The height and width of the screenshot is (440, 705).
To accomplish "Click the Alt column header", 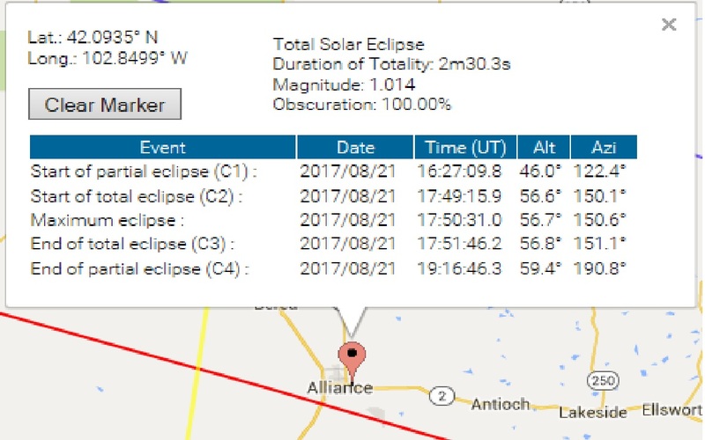I will pos(544,147).
